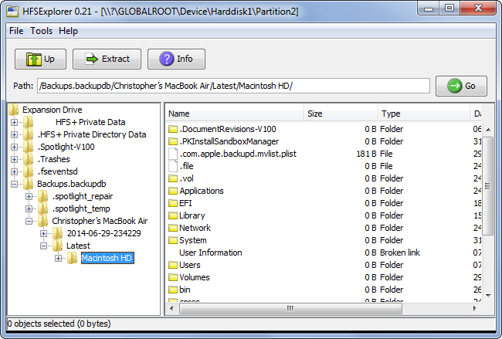The height and width of the screenshot is (339, 502).
Task: Click the scroll left arrow of the file list
Action: pyautogui.click(x=171, y=309)
